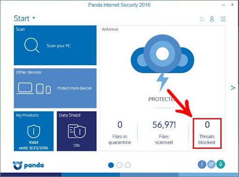
Task: Open the notifications bell icon
Action: point(202,19)
